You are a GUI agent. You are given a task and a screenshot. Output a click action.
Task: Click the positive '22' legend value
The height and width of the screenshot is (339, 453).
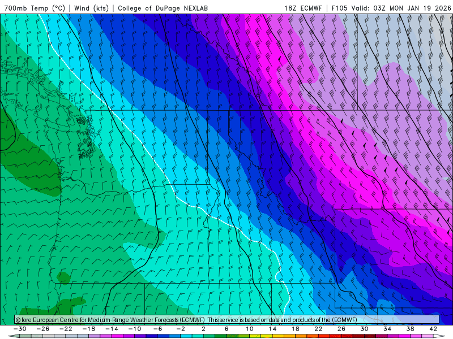[318, 329]
